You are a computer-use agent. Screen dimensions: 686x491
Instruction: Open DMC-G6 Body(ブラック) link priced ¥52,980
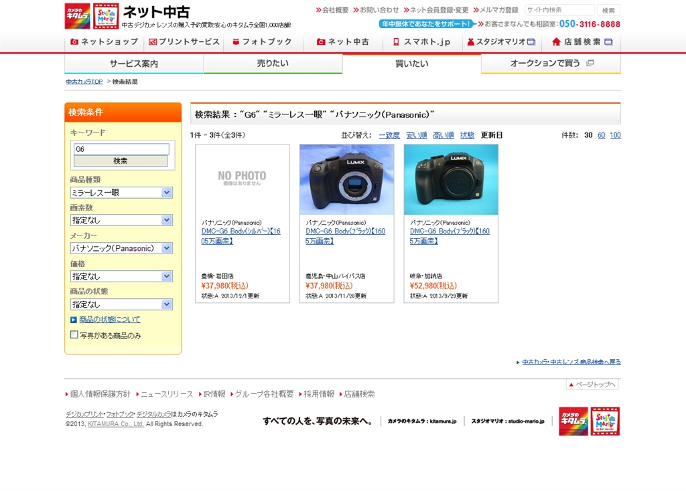450,236
